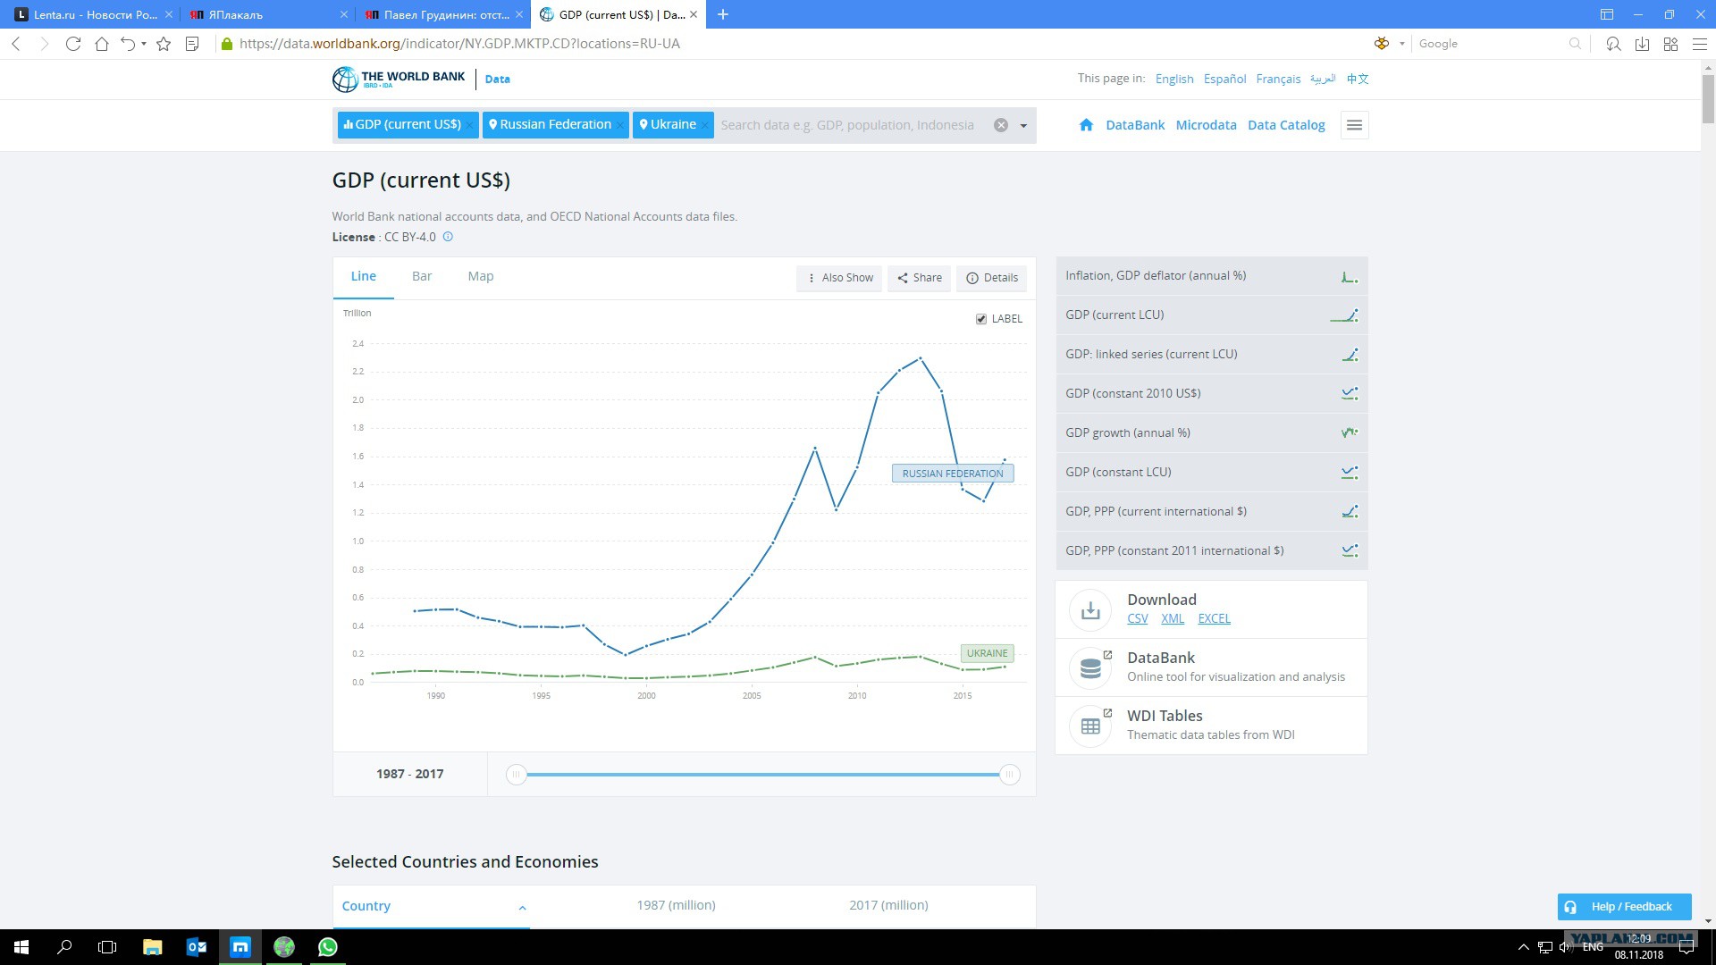Click the license info icon beside CC BY-4.0
Screen dimensions: 1716x965
[x=448, y=237]
